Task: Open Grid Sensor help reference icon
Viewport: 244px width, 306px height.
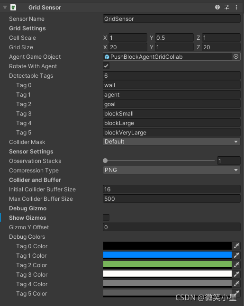Action: 217,7
